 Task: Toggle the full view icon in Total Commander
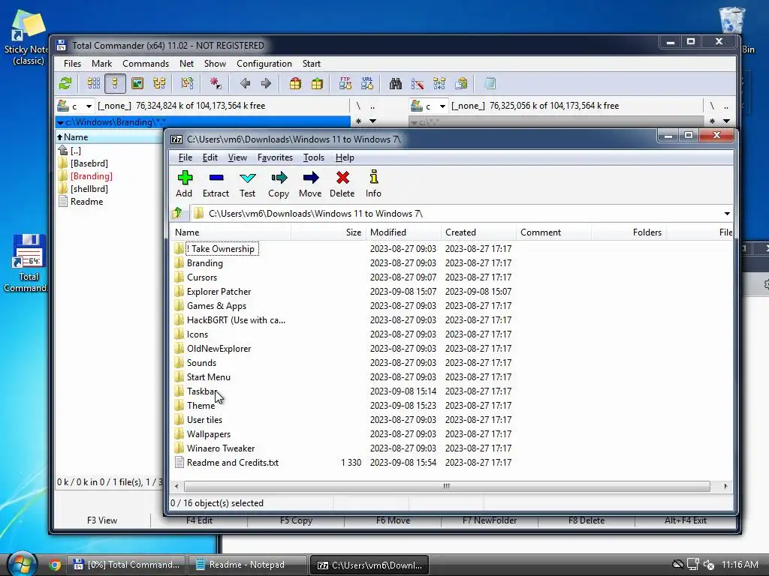(115, 83)
